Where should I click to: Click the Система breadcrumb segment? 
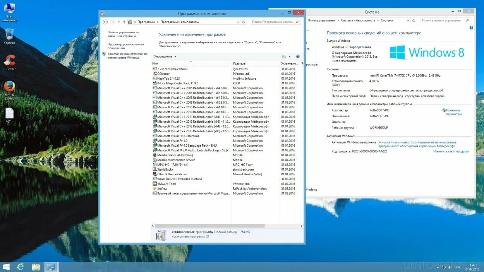[x=387, y=21]
